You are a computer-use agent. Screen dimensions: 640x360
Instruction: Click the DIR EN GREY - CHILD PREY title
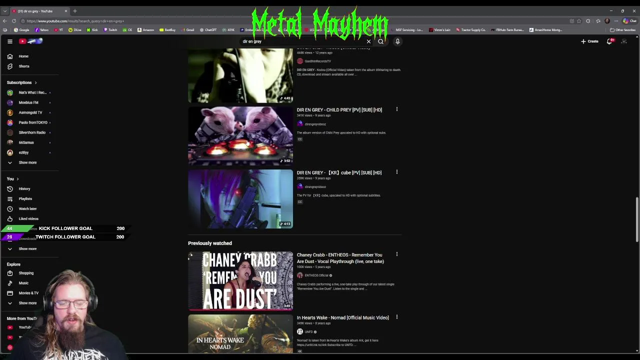339,110
